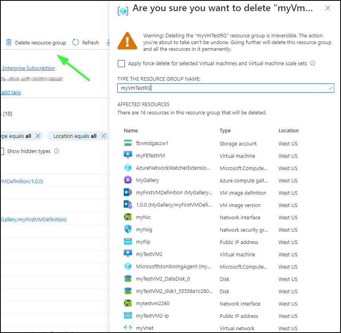Click the myNsg shield icon
Screen dimensions: 341x333
pyautogui.click(x=128, y=229)
